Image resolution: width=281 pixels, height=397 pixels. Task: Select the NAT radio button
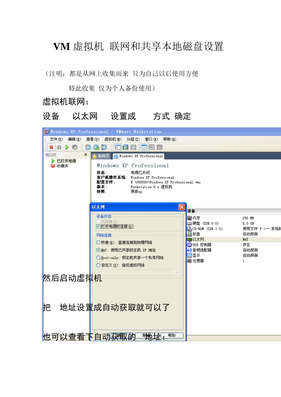tap(98, 250)
